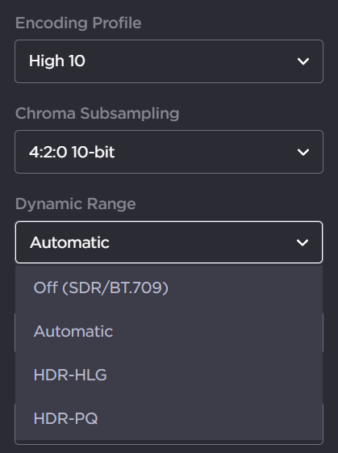Change the High 10 profile selector
The image size is (338, 453).
(x=169, y=61)
